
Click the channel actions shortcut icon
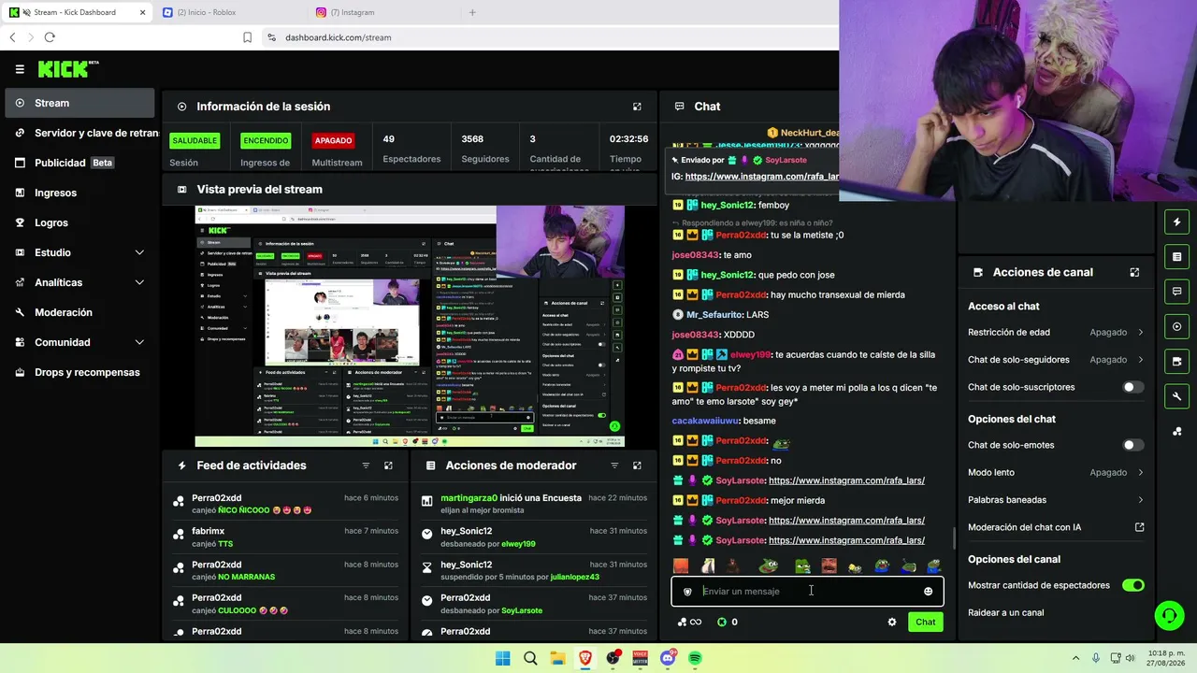point(1176,361)
